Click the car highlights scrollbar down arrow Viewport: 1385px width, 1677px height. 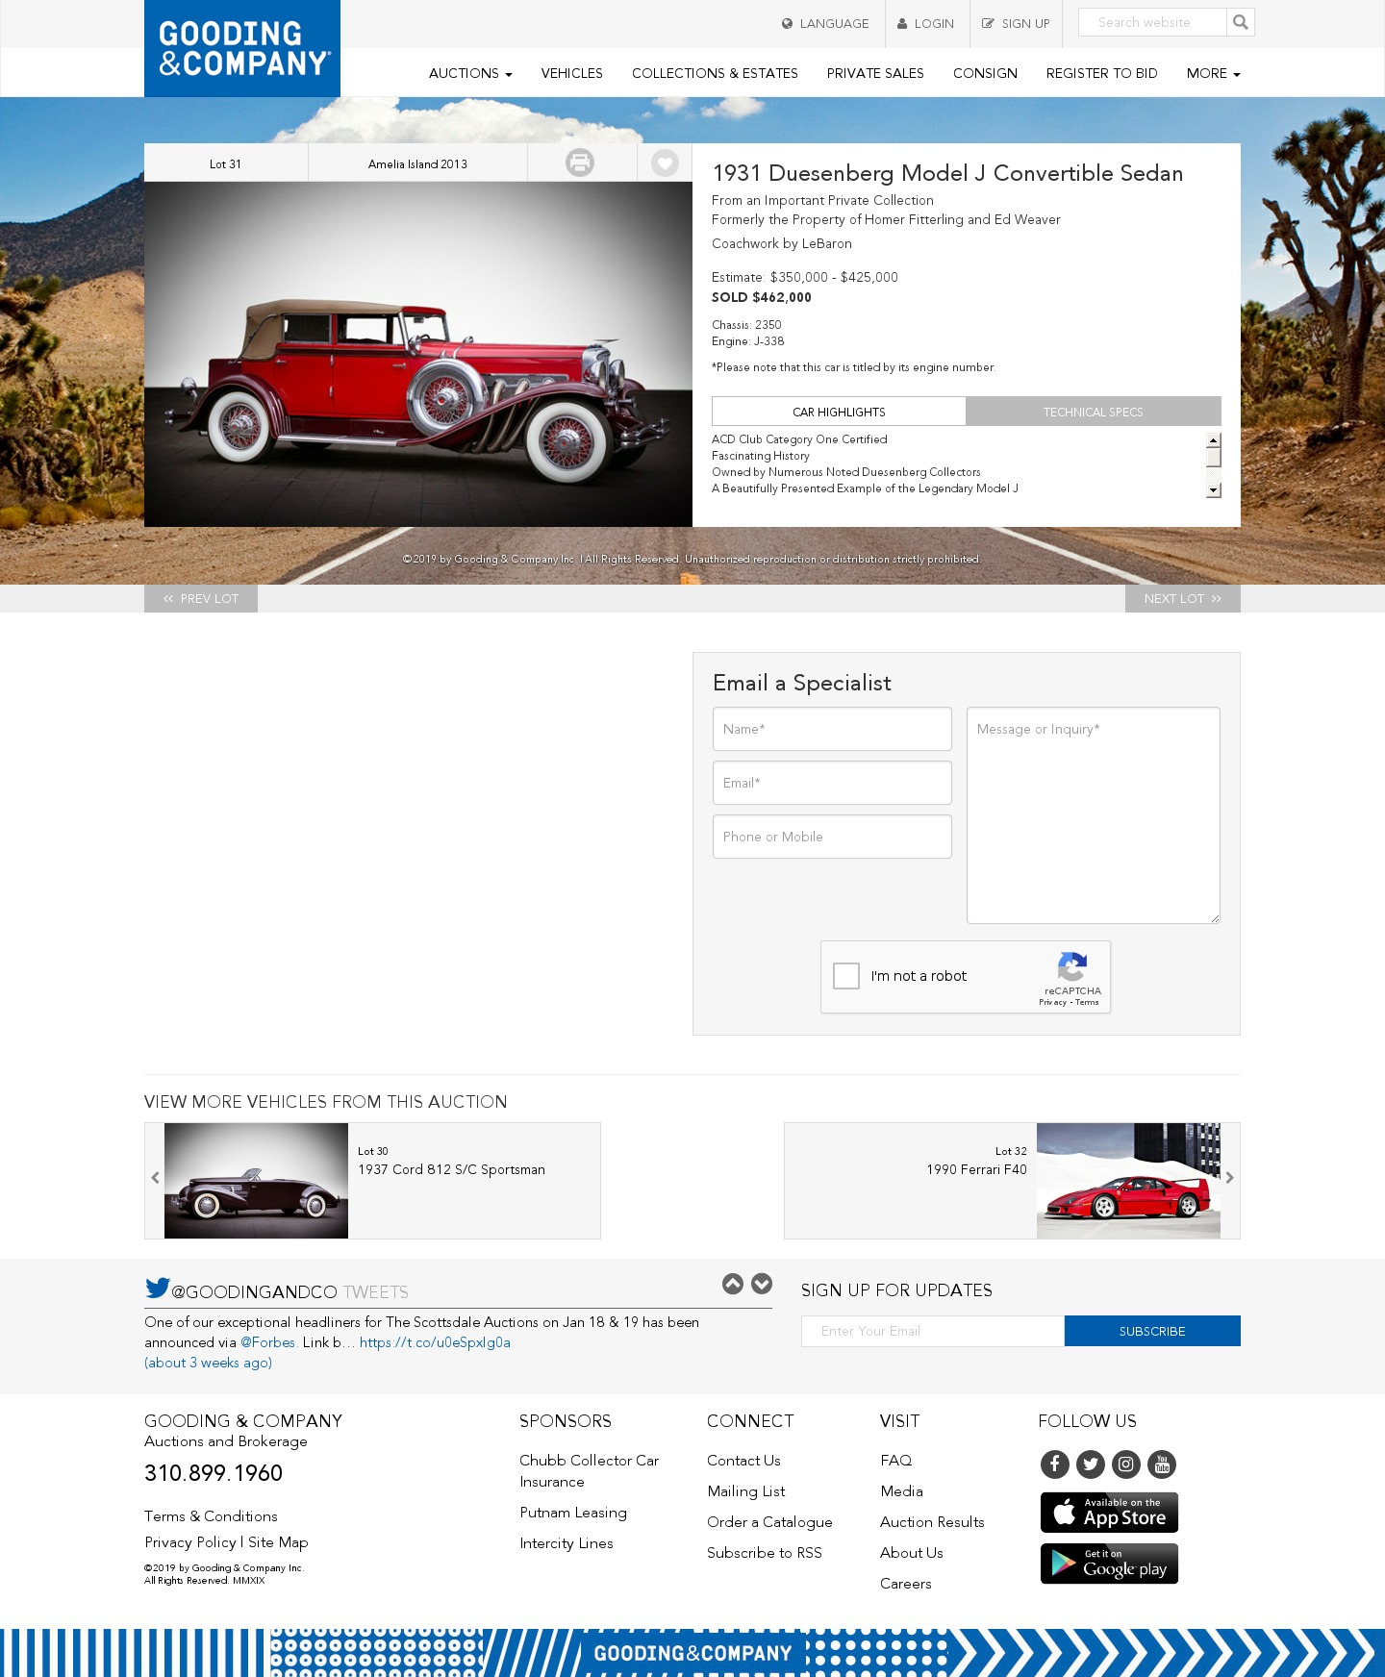[x=1214, y=490]
